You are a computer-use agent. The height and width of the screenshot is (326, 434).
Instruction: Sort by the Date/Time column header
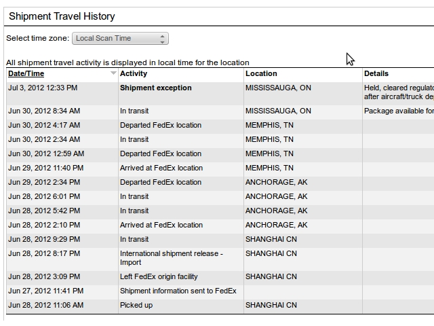tap(26, 73)
